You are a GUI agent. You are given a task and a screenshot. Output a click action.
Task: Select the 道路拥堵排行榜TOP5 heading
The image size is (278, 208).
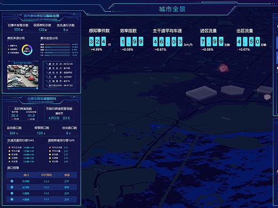(x=61, y=140)
